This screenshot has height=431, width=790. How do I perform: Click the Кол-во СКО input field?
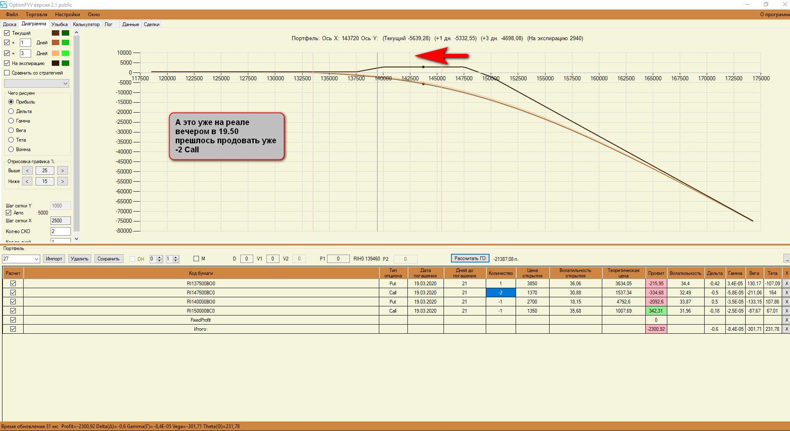point(61,231)
